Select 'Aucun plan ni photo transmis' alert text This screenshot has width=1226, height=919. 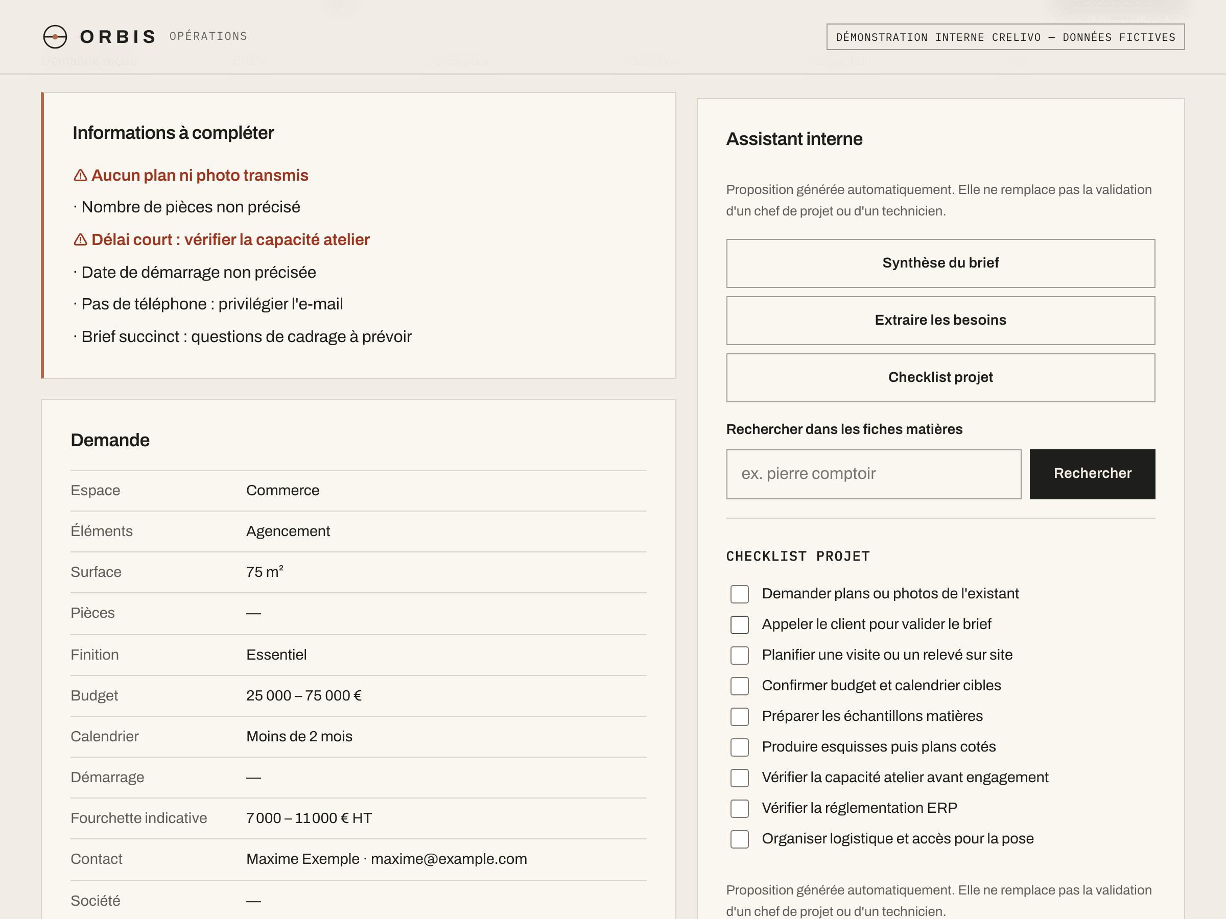200,175
